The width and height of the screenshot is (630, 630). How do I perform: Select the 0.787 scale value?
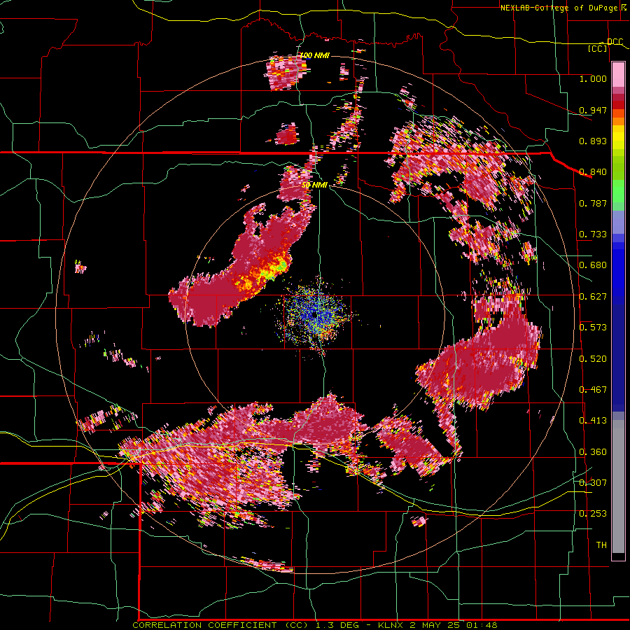(593, 203)
